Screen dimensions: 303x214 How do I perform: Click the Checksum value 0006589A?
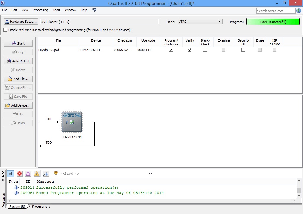[x=121, y=50]
